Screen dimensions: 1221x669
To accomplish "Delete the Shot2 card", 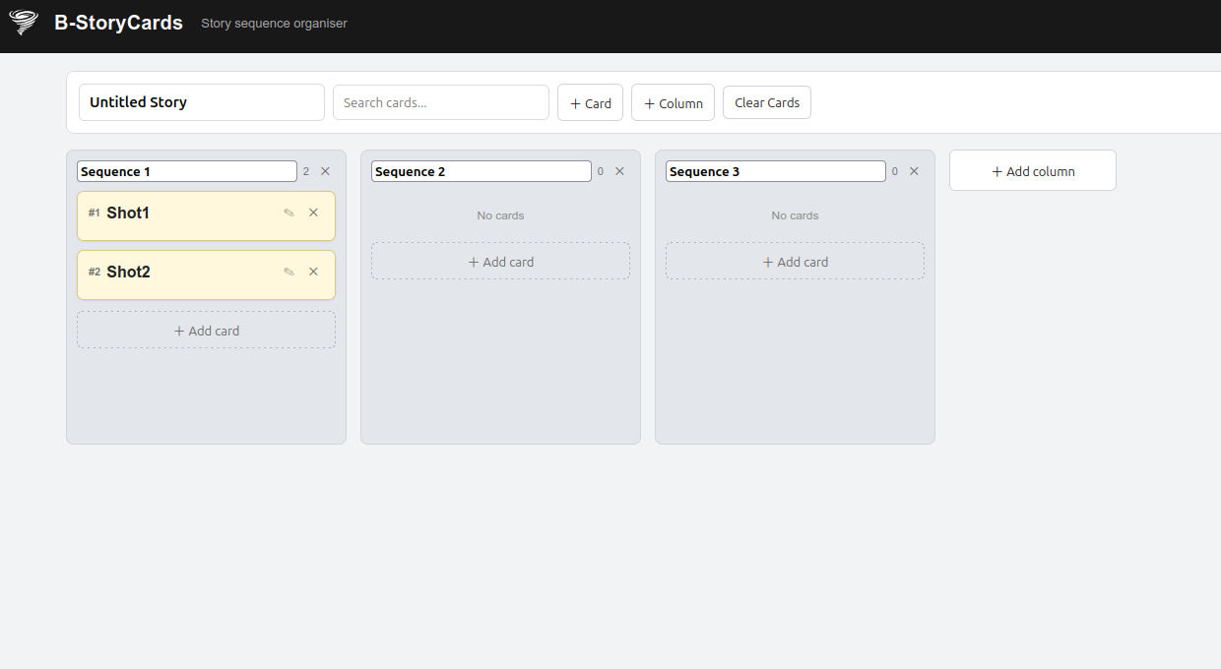I will click(313, 272).
